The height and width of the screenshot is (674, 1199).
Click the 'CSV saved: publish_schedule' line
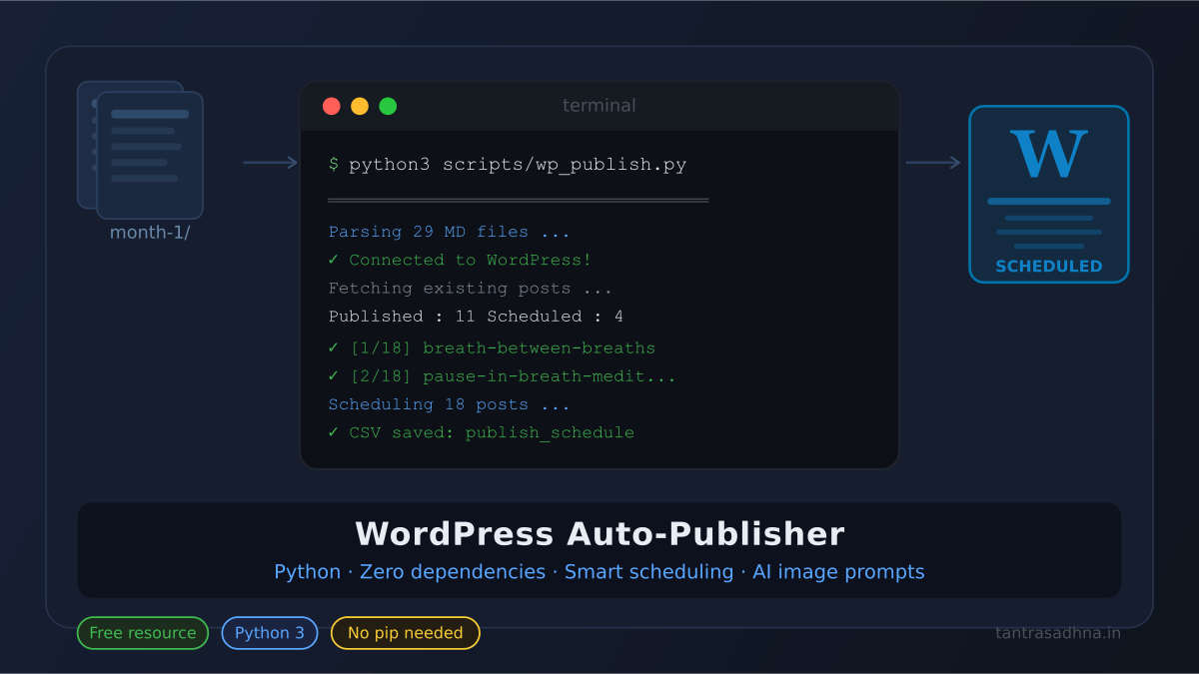482,432
